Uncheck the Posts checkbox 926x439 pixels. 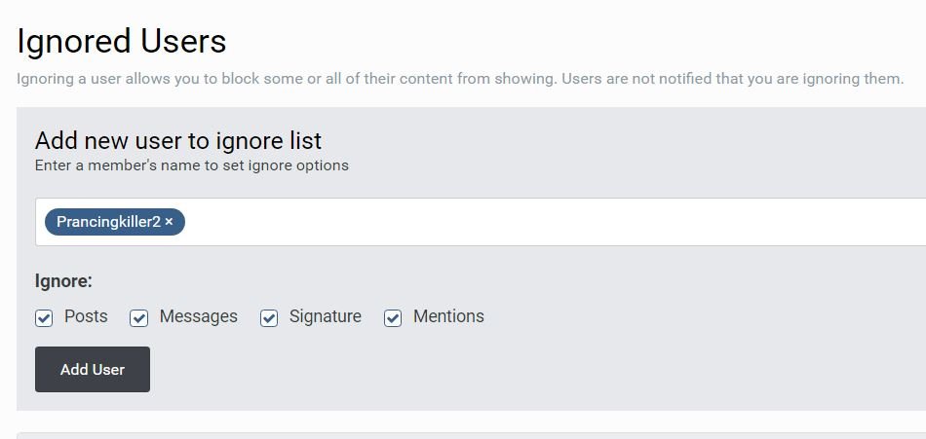tap(44, 317)
